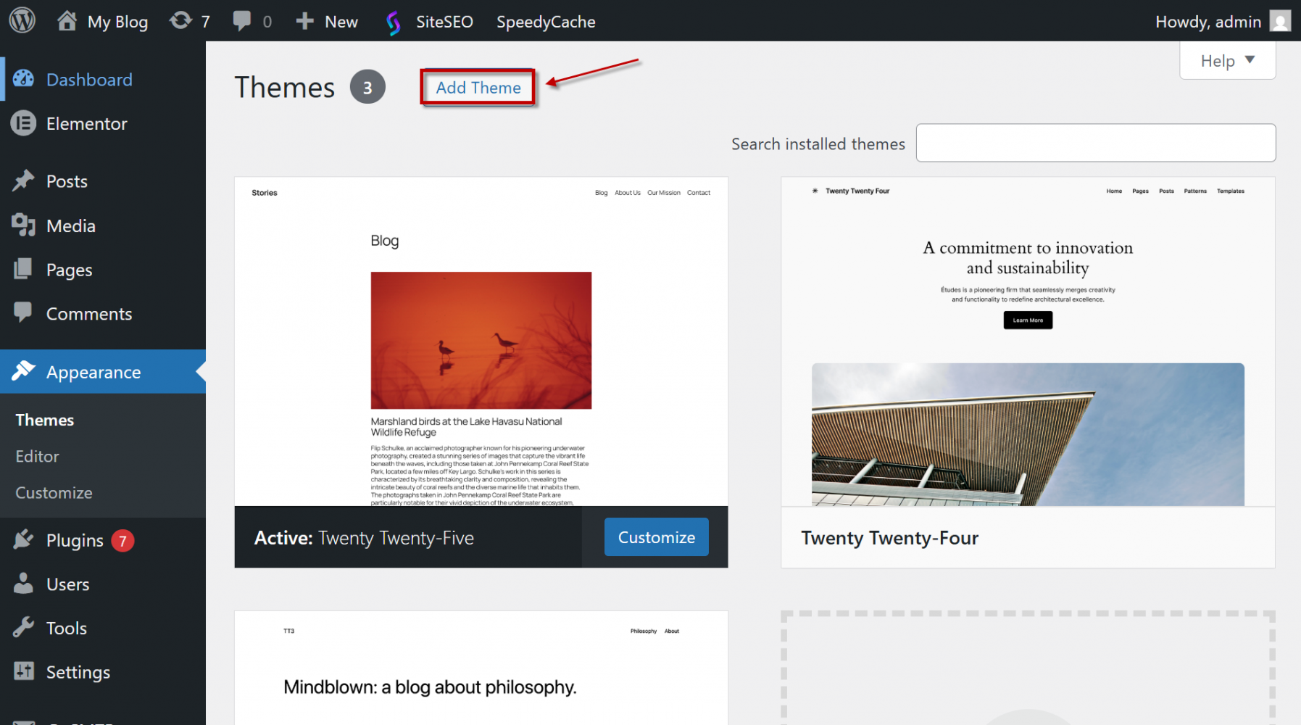Click the Elementor sidebar icon
This screenshot has width=1301, height=725.
coord(23,124)
